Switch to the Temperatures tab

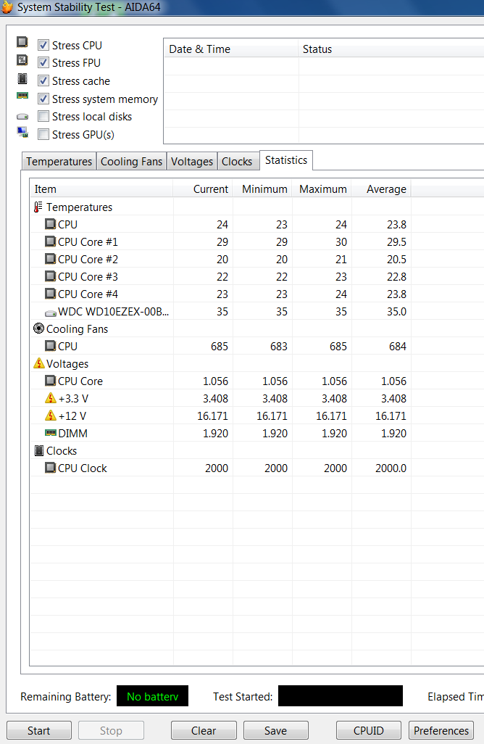tap(59, 161)
